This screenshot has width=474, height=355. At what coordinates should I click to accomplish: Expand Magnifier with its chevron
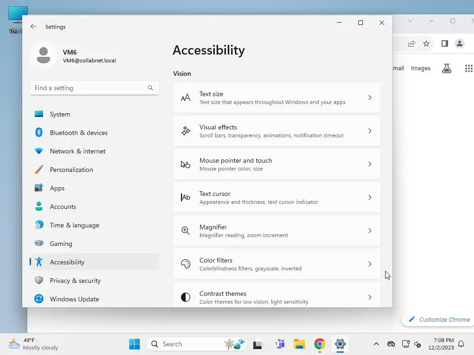(370, 231)
